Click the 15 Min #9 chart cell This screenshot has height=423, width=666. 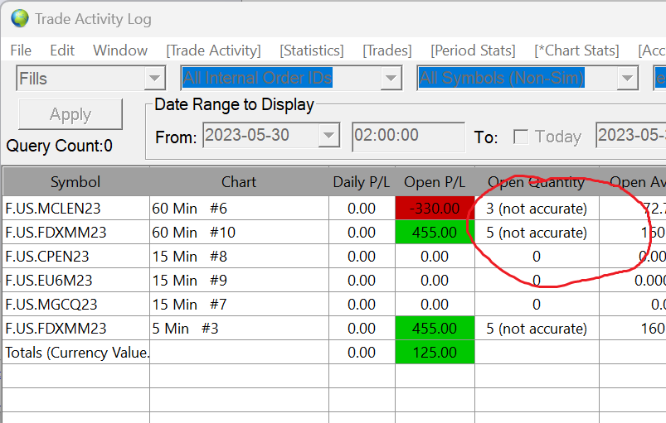(x=239, y=281)
